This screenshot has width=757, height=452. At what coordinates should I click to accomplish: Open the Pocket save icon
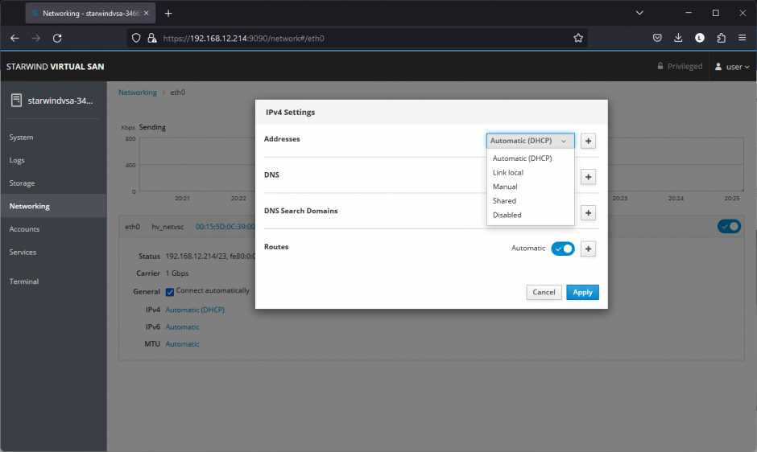(657, 38)
